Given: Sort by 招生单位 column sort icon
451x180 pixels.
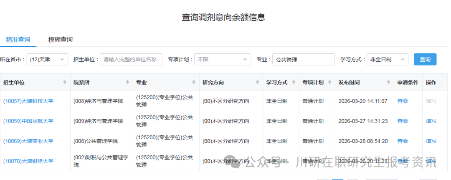Looking at the screenshot, I should click(65, 82).
